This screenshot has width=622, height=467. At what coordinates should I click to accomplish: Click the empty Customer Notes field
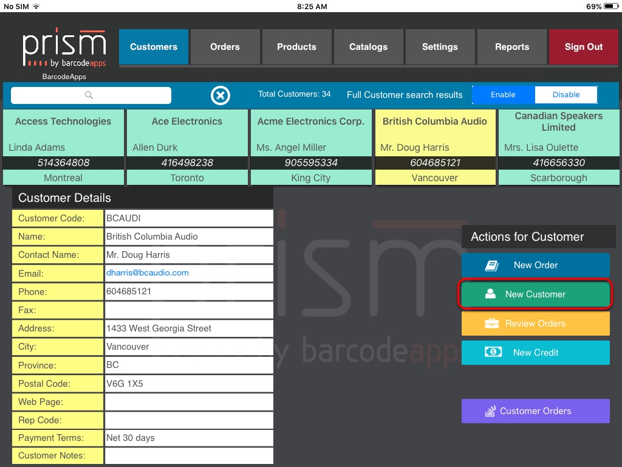(189, 455)
